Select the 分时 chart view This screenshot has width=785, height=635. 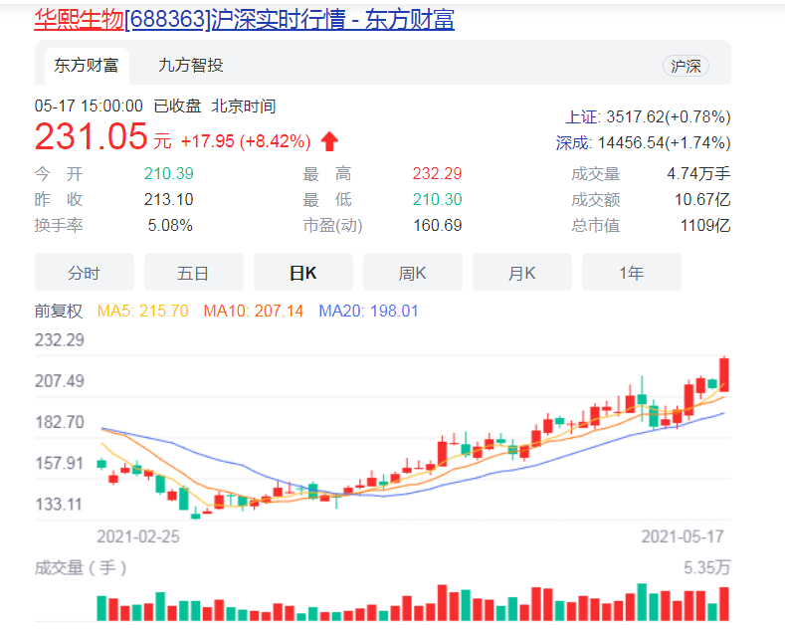click(x=85, y=272)
